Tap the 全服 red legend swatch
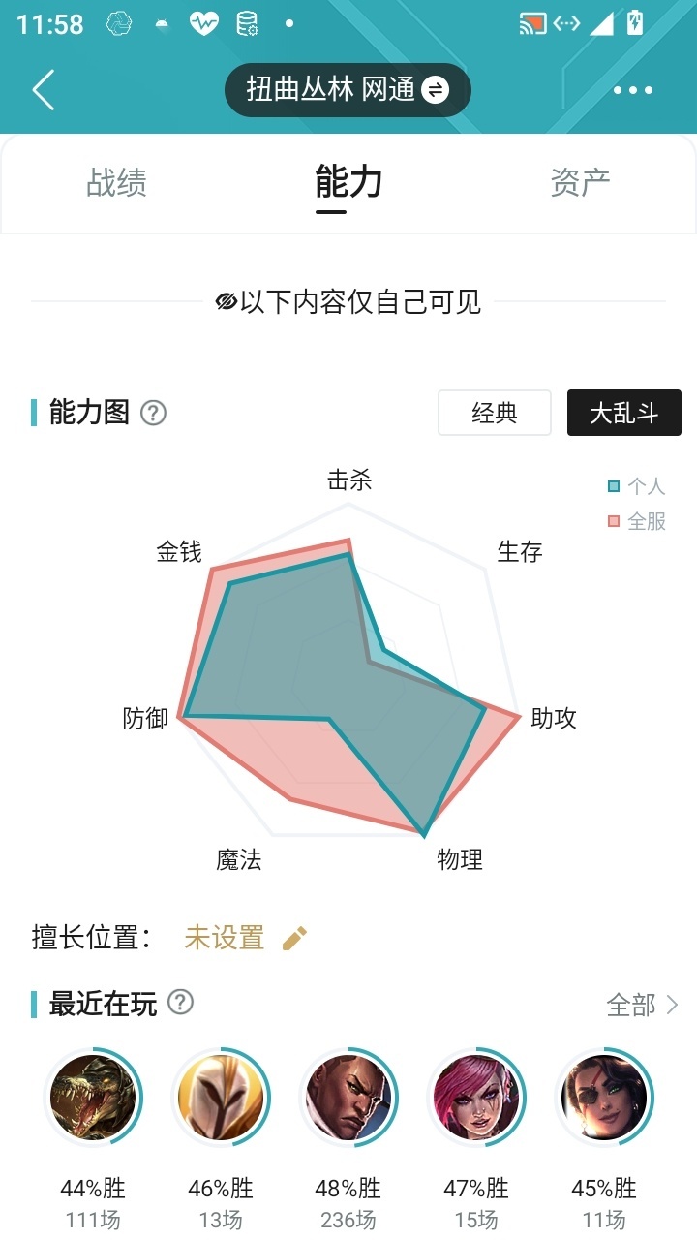The width and height of the screenshot is (697, 1240). 614,522
